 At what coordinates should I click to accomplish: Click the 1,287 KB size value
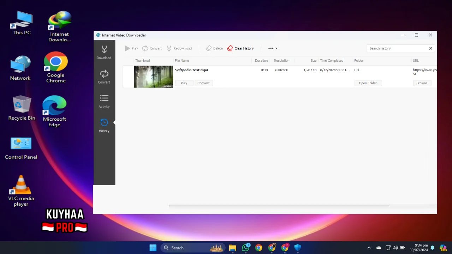[x=310, y=70]
